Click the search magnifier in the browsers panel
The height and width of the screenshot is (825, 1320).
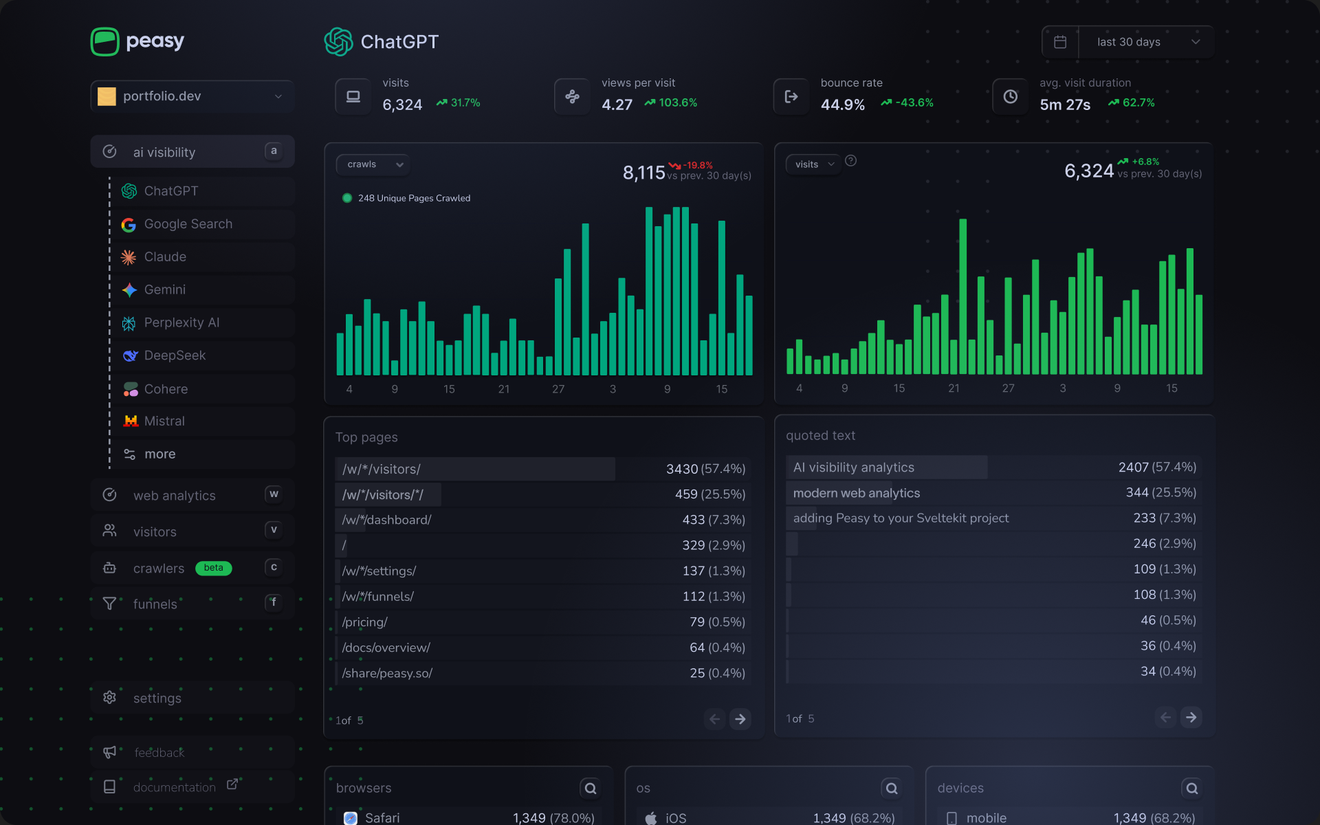590,788
